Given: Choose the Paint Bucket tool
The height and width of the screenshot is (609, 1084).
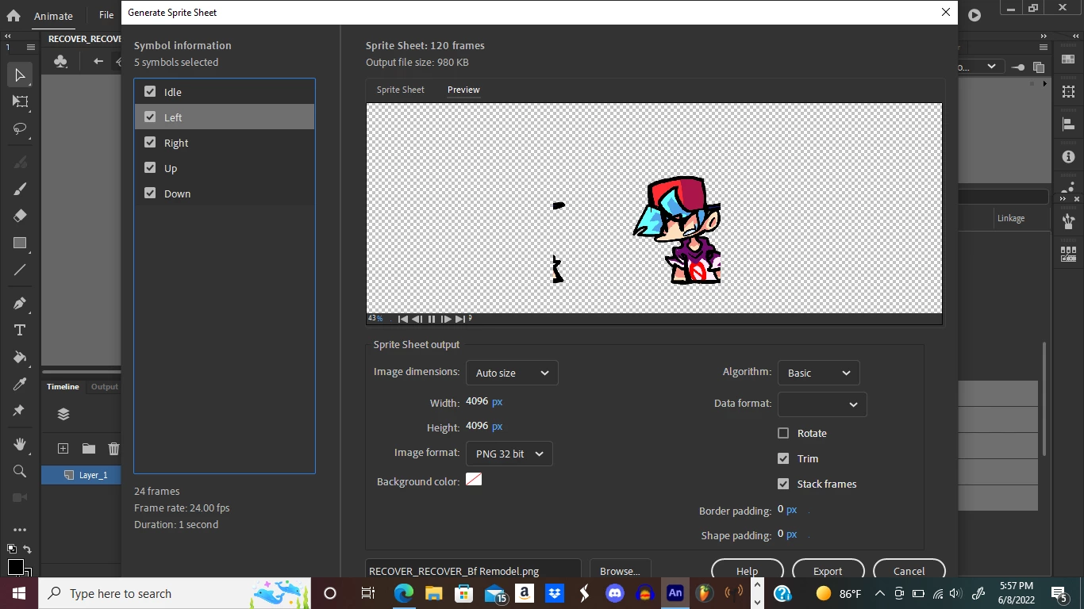Looking at the screenshot, I should coord(20,357).
